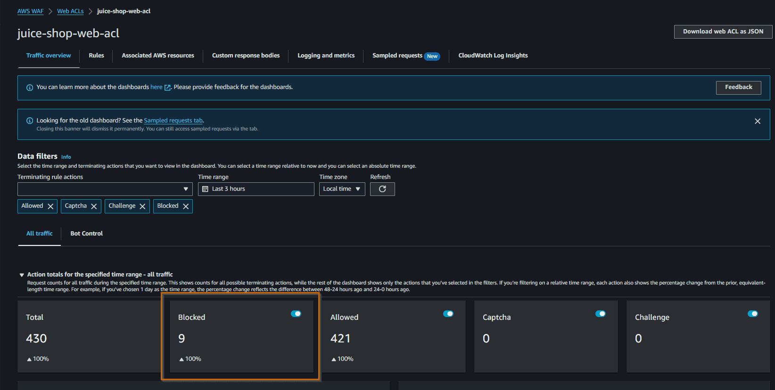Disable the Captcha action switch

[601, 314]
